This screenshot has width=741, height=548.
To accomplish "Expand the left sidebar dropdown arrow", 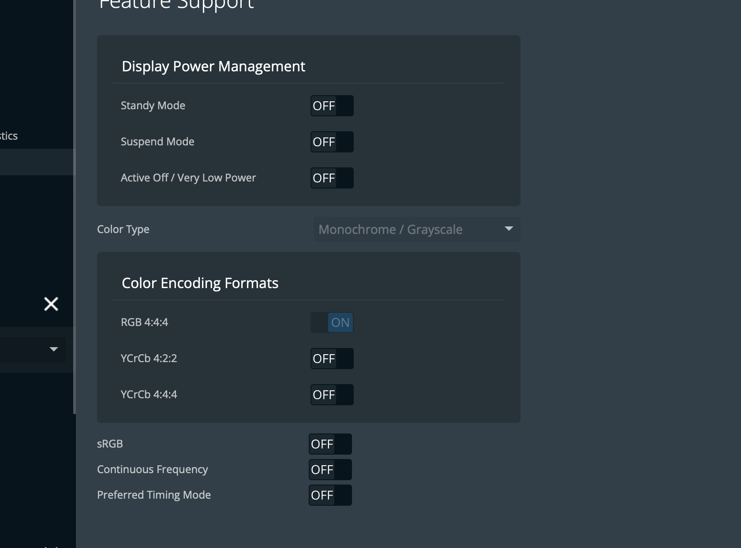I will click(x=54, y=349).
